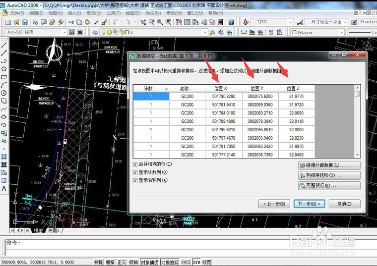Open the 标注(N) menu
Viewport: 377px width, 266px height.
point(153,13)
